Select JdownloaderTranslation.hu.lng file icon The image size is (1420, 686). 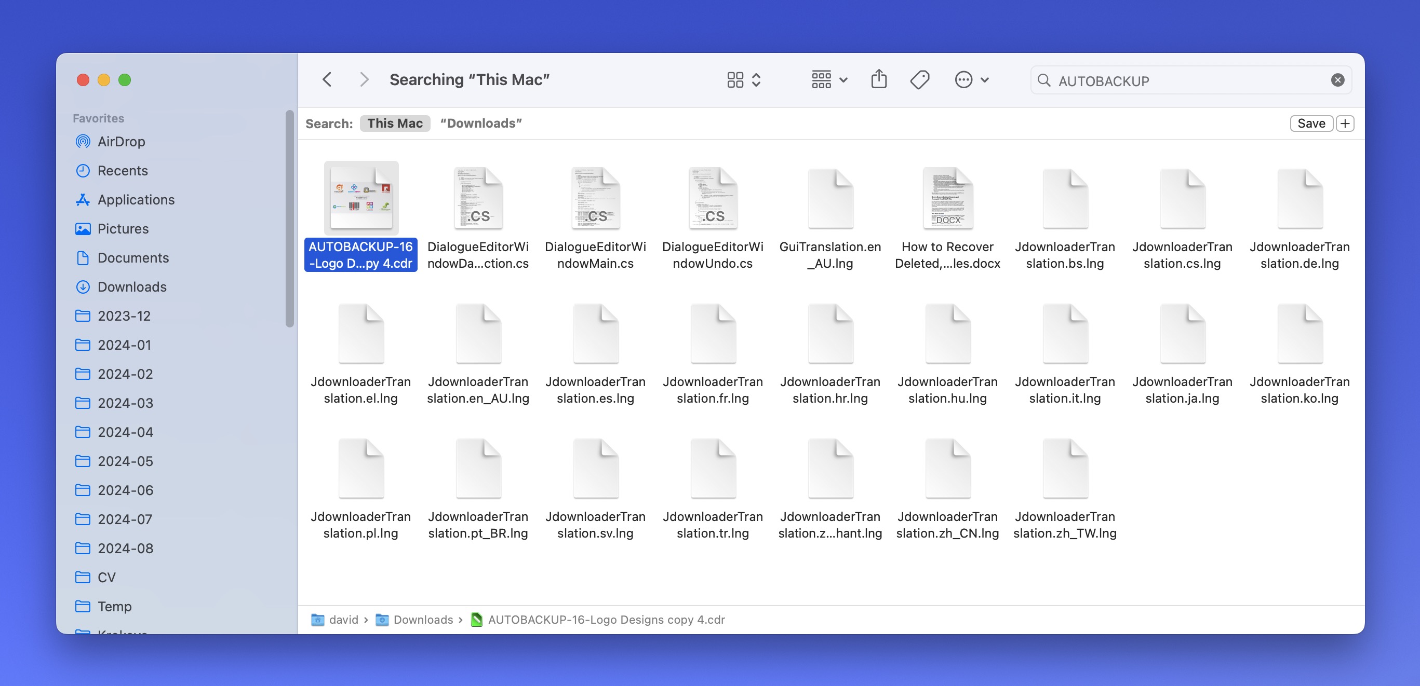point(947,333)
